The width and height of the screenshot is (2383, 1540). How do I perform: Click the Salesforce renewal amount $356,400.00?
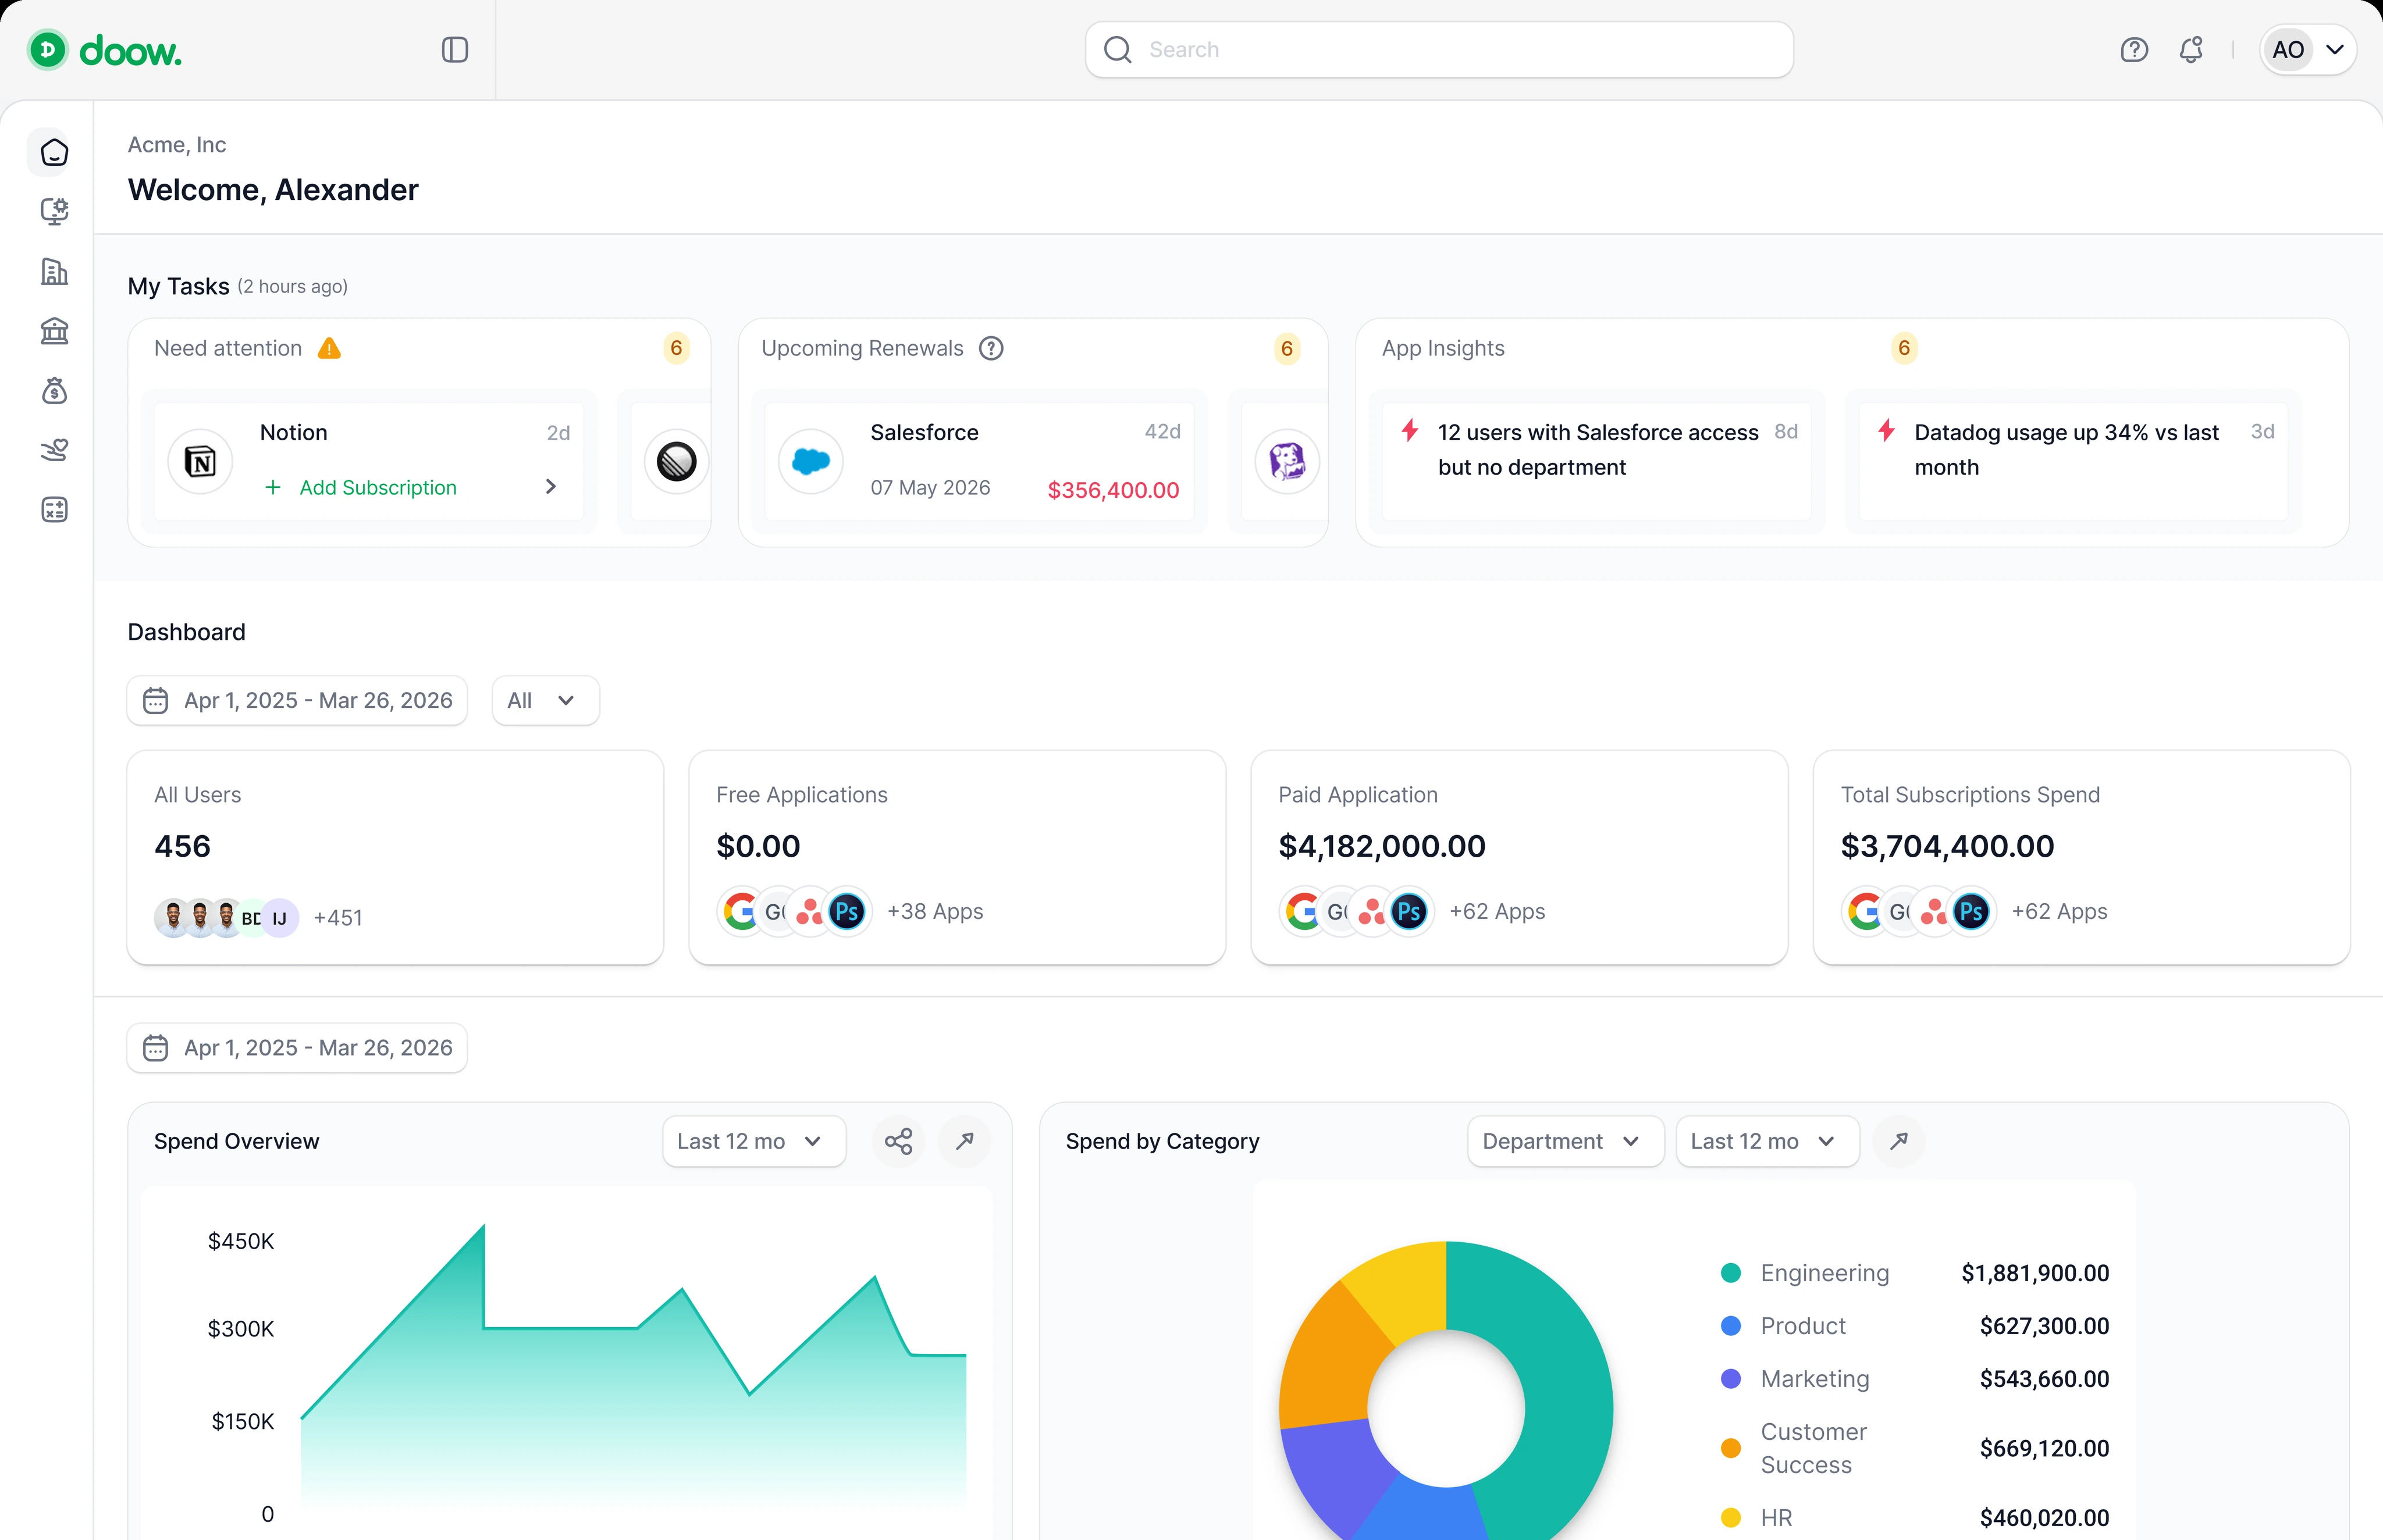[1112, 490]
